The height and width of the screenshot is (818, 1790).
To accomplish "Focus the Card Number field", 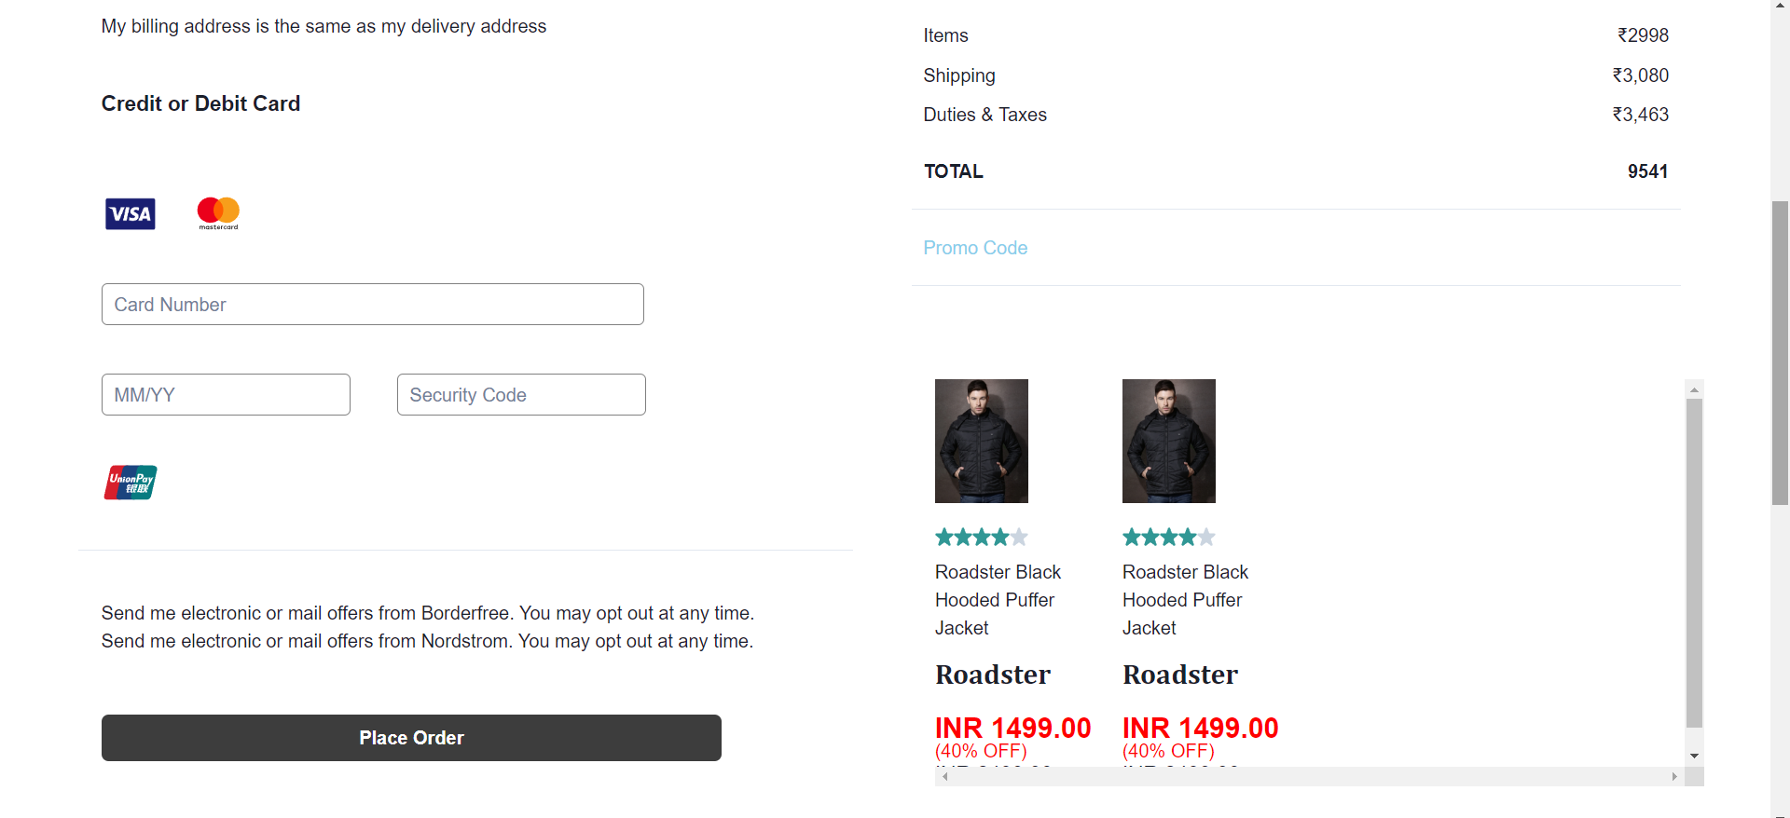I will pos(373,305).
